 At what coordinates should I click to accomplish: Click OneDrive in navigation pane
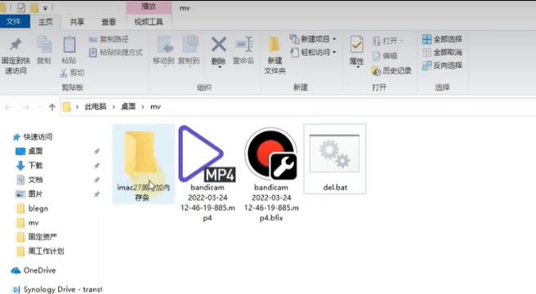(x=33, y=270)
